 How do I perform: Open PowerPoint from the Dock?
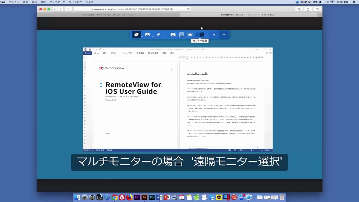[167, 198]
